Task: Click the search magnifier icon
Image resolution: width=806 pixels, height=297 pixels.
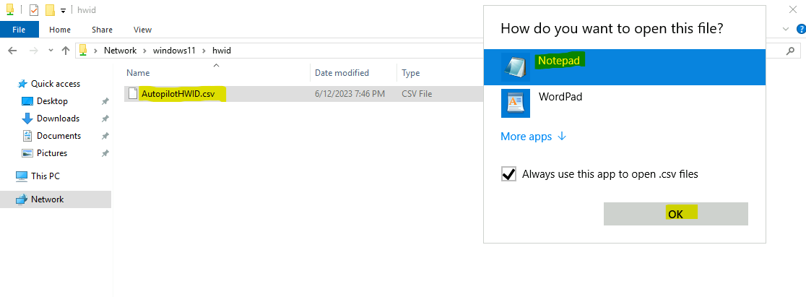Action: tap(791, 51)
